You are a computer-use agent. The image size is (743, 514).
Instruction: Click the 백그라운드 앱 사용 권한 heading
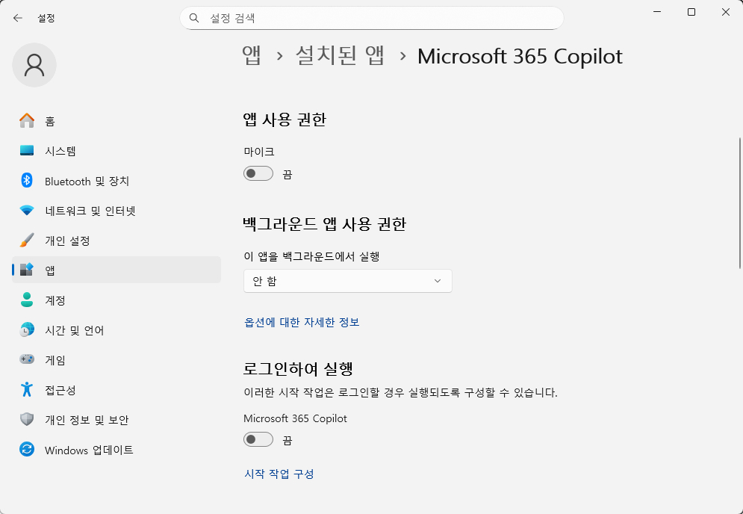[x=325, y=223]
